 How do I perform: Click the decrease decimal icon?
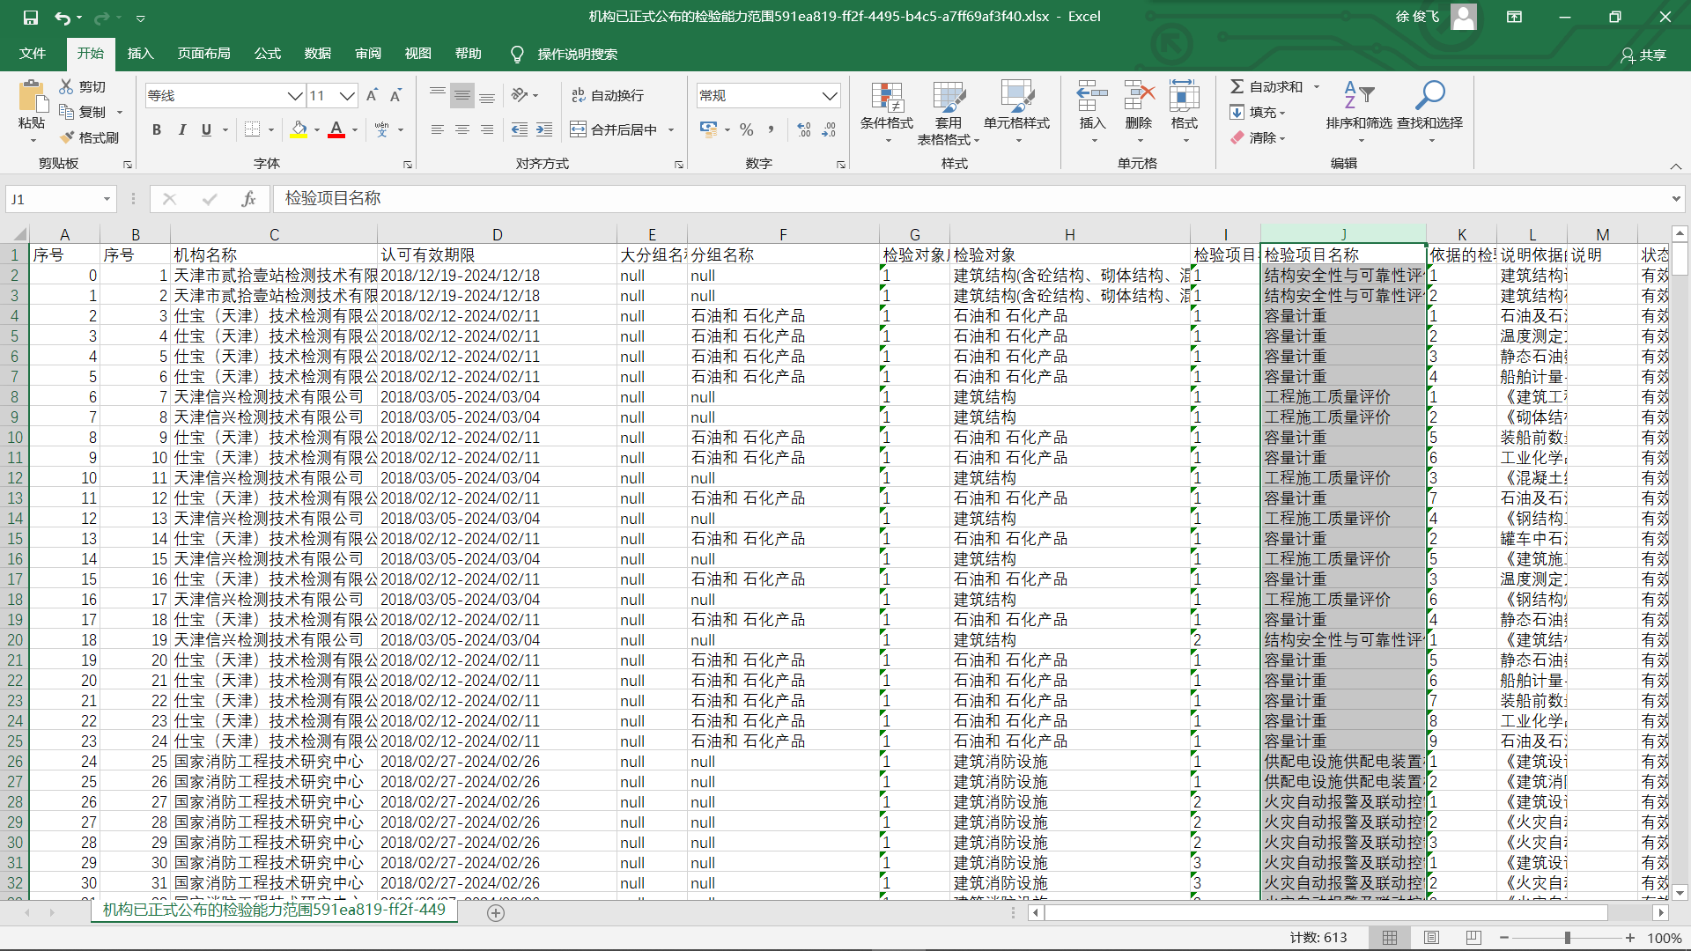[829, 129]
